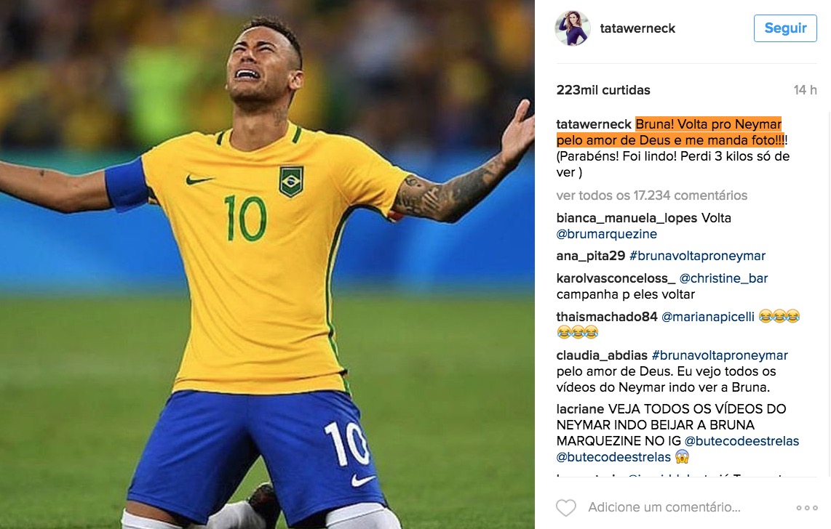Open tatawerneck's profile picture avatar

pos(573,28)
